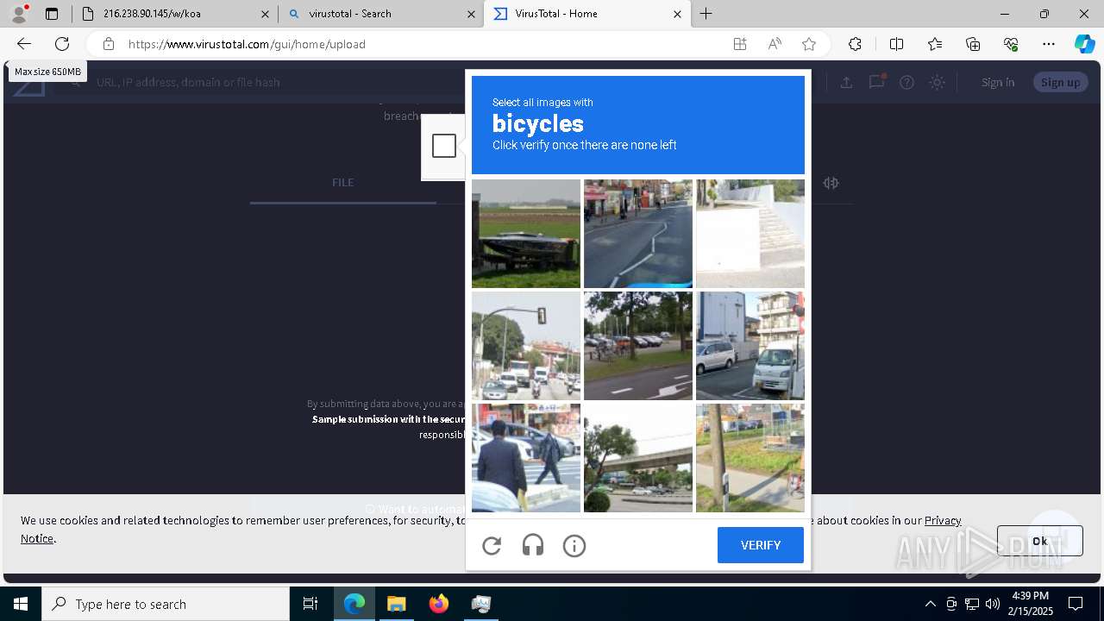Open VirusTotal notifications icon

[x=877, y=82]
